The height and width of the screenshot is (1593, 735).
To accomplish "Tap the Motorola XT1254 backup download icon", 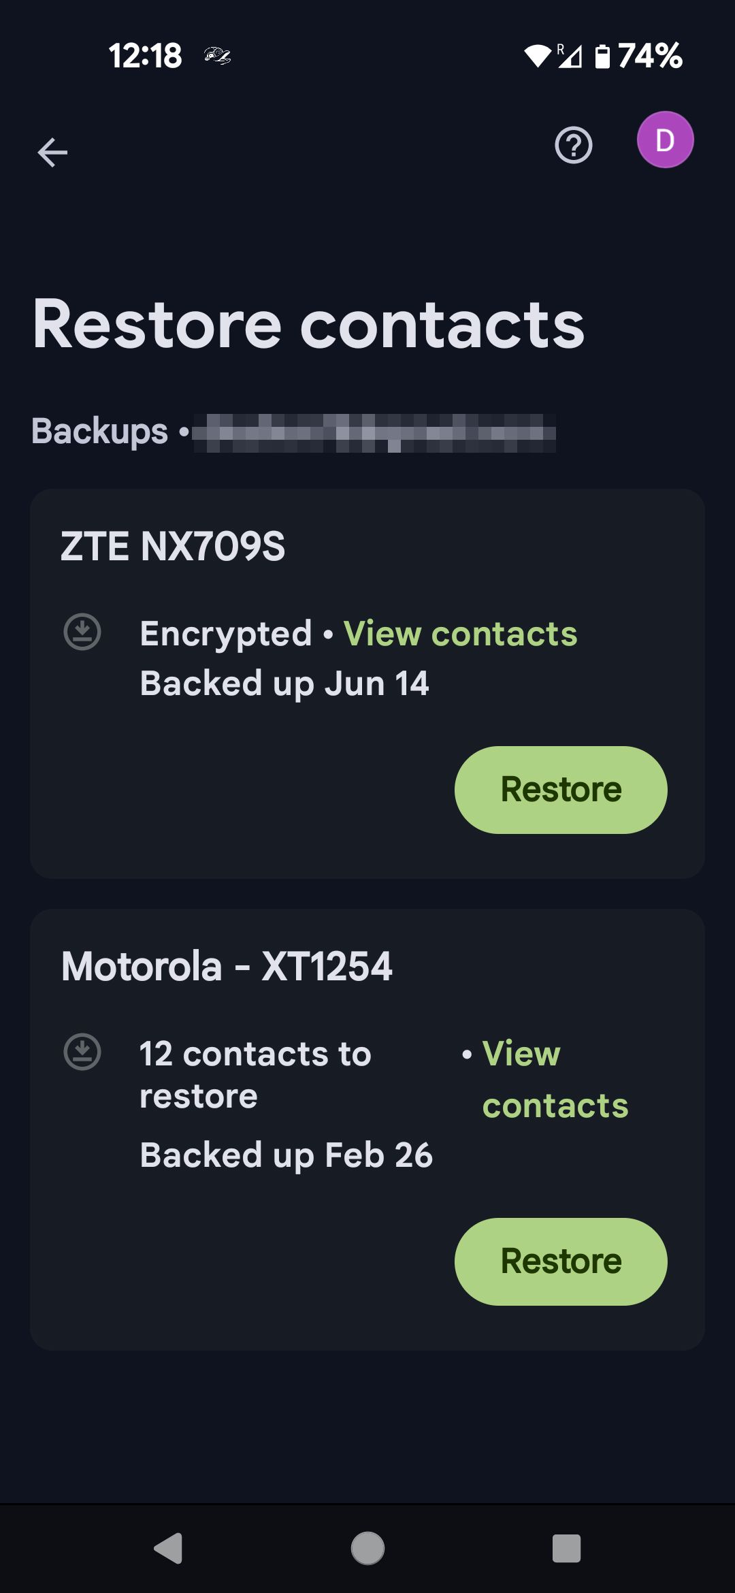I will [x=82, y=1052].
